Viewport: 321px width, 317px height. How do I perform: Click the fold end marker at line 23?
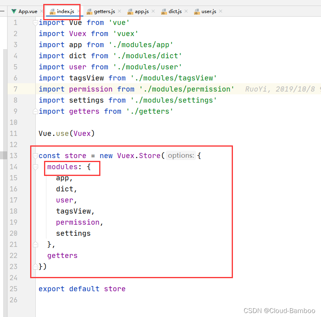coord(35,267)
